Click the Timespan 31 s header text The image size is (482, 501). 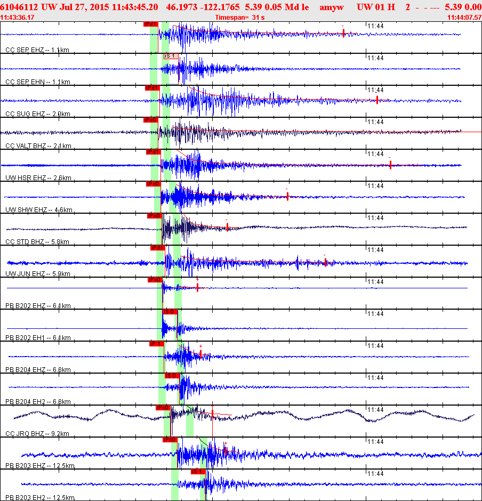tap(240, 18)
